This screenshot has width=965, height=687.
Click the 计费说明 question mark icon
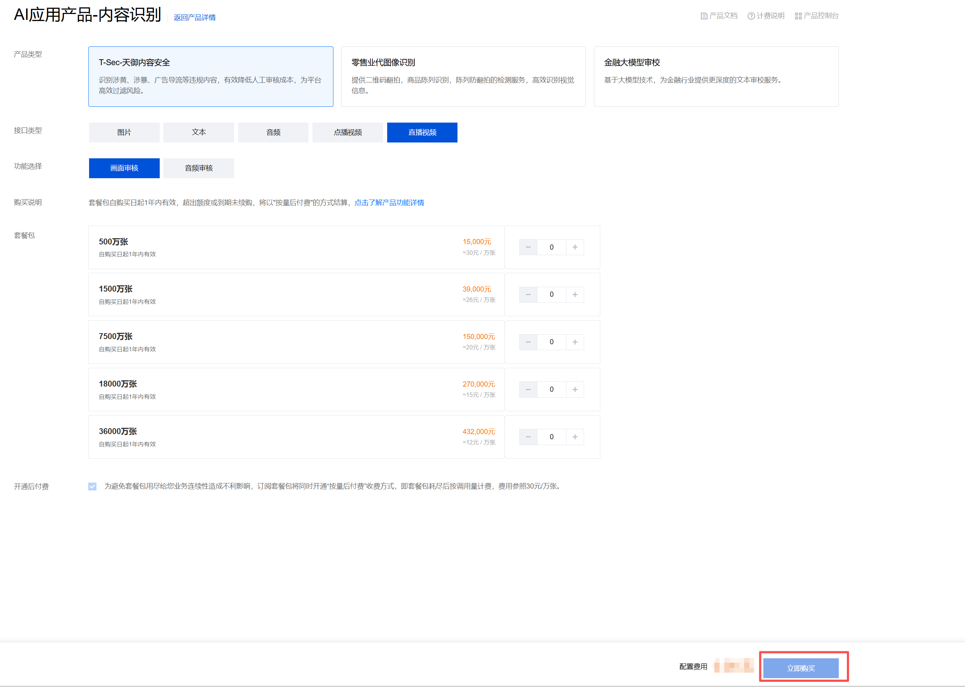(751, 16)
